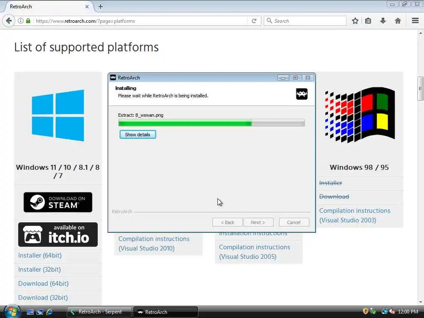Open the Installer (32bit) link
The height and width of the screenshot is (318, 424).
(39, 269)
